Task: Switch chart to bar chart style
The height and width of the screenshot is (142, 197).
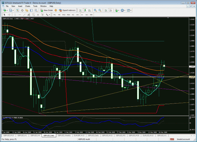Action: tap(80, 10)
